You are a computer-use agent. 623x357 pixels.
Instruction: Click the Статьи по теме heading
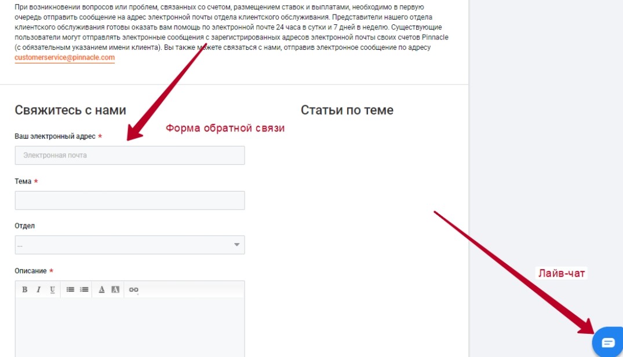[x=347, y=109]
